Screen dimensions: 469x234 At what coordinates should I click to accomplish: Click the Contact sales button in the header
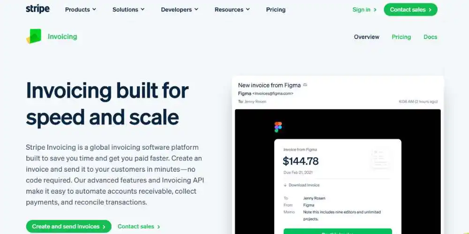(411, 9)
